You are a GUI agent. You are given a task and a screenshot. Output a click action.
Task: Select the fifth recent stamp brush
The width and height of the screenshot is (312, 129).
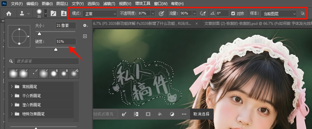point(54,73)
